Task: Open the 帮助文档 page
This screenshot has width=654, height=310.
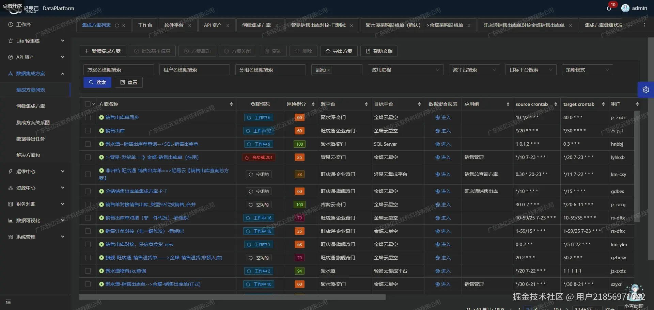Action: coord(378,51)
